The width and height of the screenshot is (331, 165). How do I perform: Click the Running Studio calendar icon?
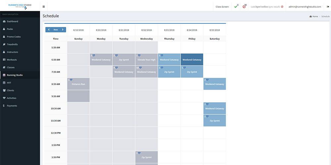point(4,75)
